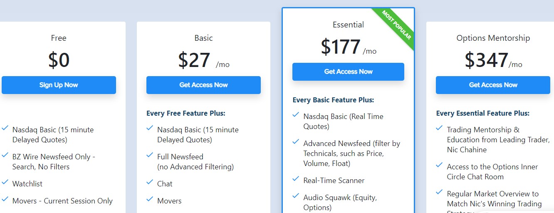Click the checkmark next to BZ Wire Newsfeed
554x213 pixels.
click(5, 155)
